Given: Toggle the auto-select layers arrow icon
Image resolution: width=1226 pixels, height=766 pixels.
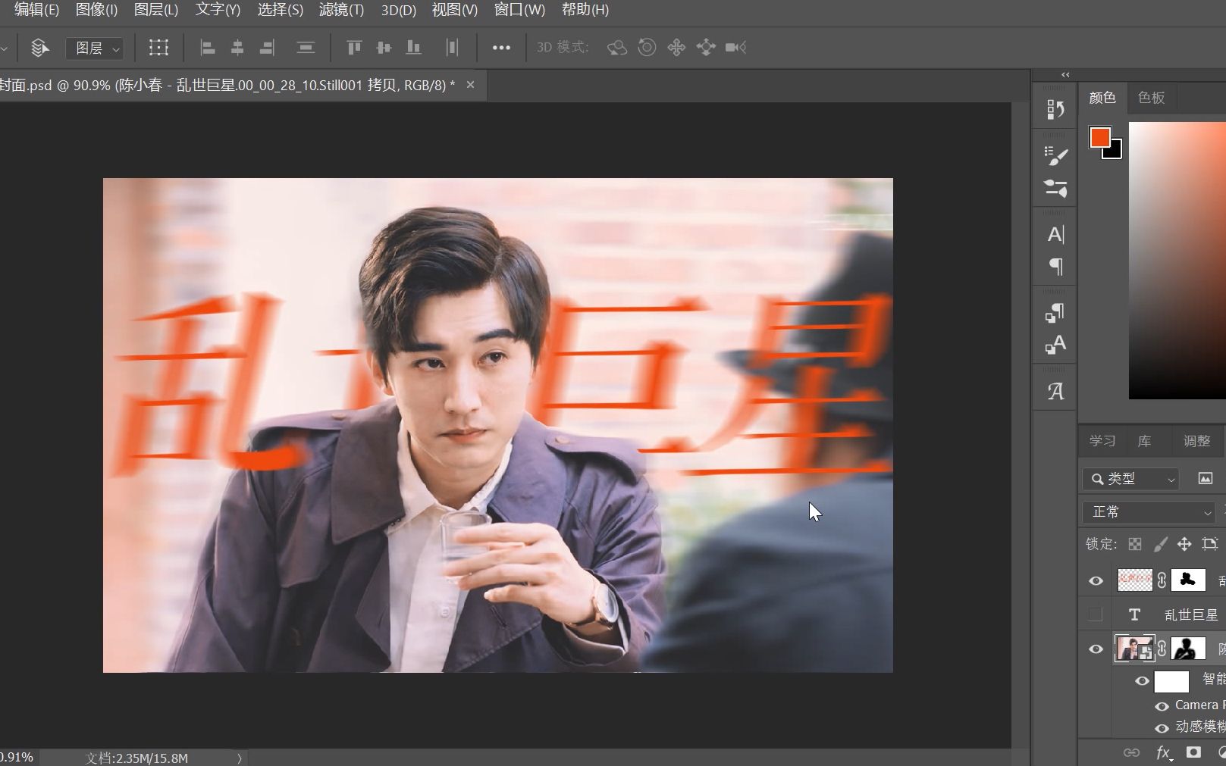Looking at the screenshot, I should tap(40, 48).
